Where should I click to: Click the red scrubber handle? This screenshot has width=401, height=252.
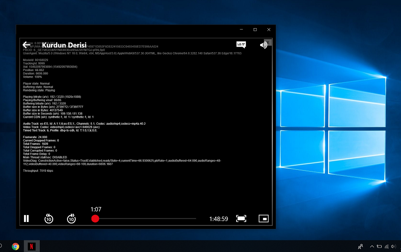pos(95,218)
